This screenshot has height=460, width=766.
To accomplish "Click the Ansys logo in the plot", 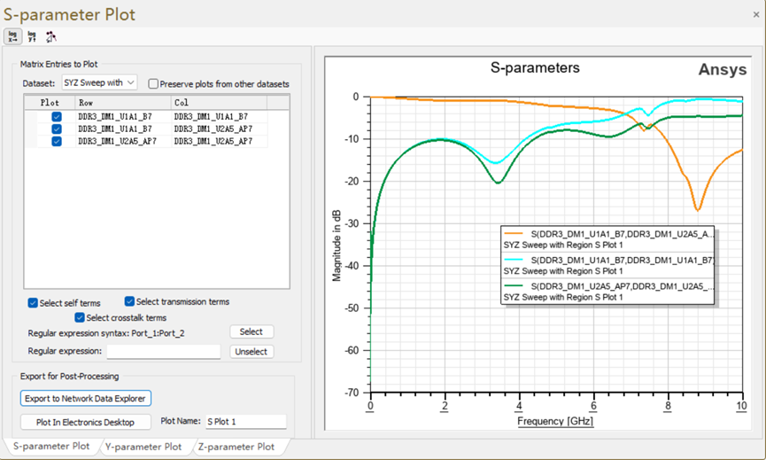I will (722, 70).
